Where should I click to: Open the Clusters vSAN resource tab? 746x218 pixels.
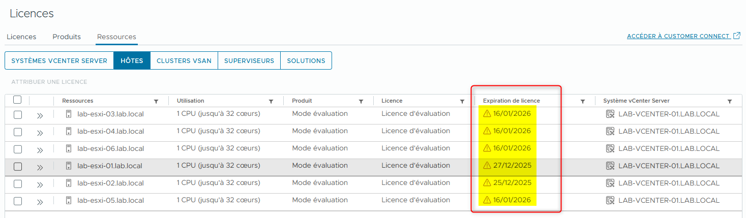pos(184,60)
